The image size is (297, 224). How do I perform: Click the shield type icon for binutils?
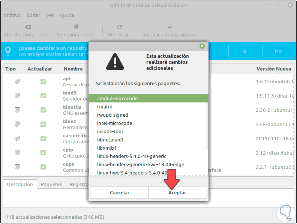click(17, 110)
